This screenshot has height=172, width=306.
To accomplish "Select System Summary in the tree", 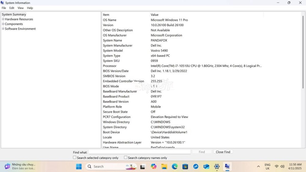I will 14,14.
